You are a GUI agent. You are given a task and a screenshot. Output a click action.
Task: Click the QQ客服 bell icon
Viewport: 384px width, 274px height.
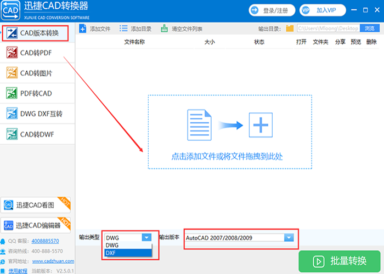(x=3, y=241)
